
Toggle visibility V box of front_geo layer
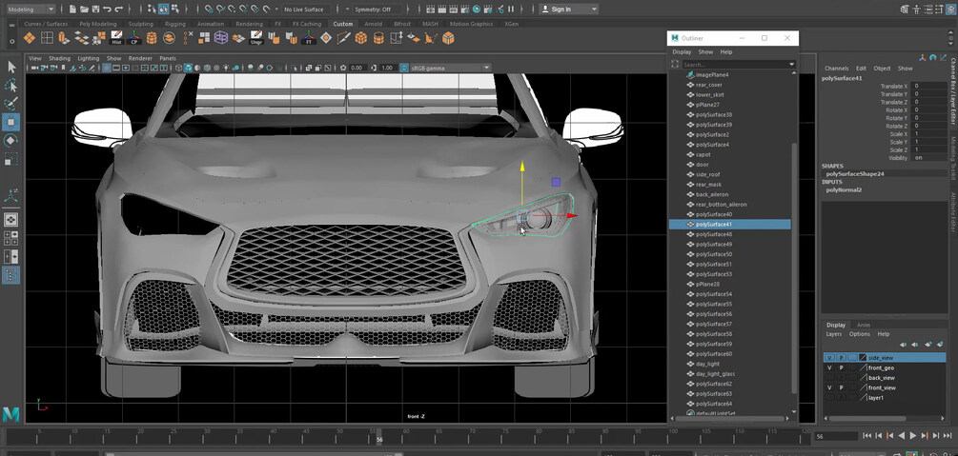pos(829,367)
